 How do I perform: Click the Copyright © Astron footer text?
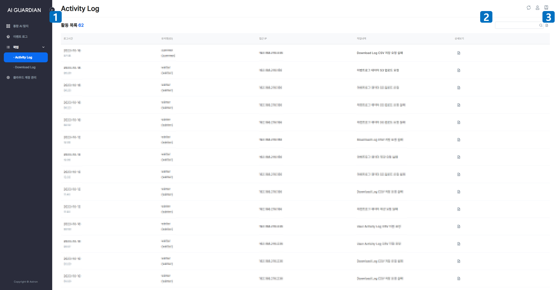pyautogui.click(x=26, y=282)
